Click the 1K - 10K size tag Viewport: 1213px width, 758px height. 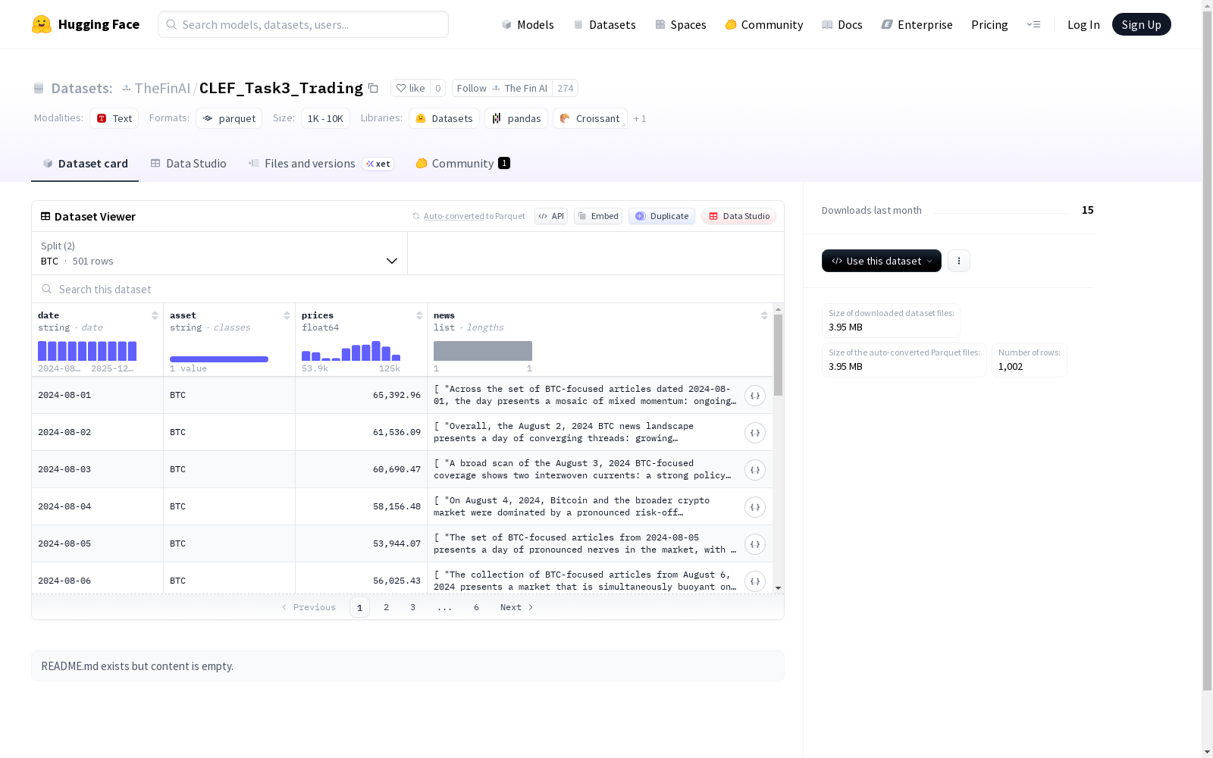[325, 118]
